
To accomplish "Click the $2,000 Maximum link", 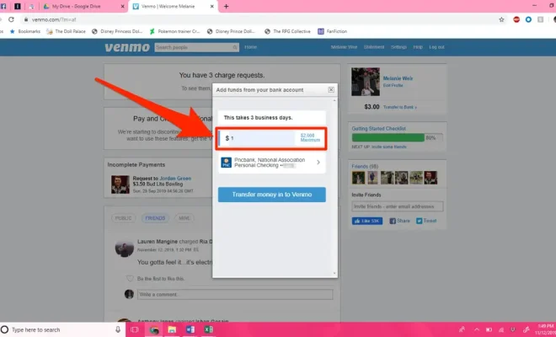I will (x=309, y=137).
